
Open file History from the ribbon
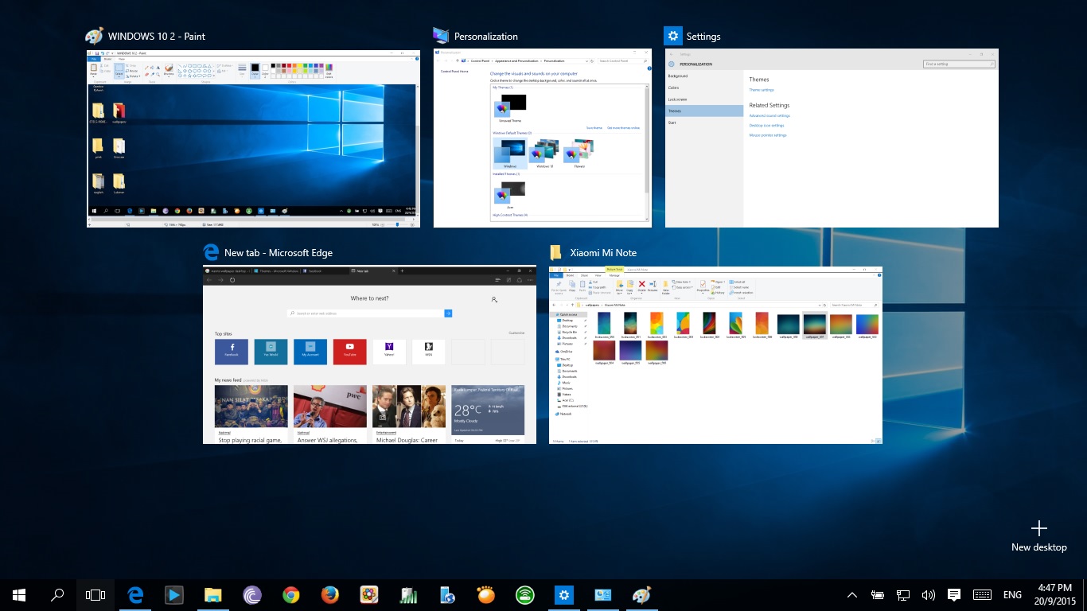click(x=717, y=293)
